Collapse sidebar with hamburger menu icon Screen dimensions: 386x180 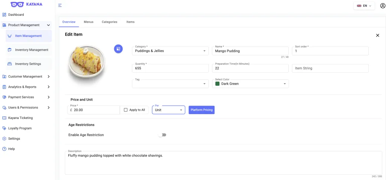60,5
